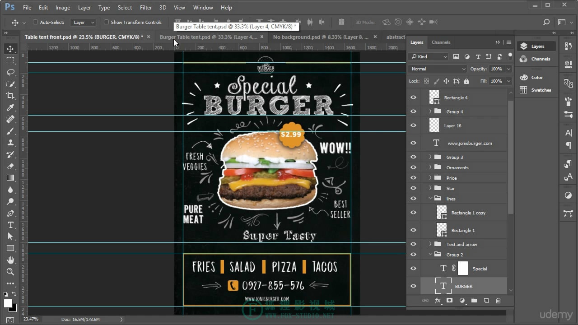This screenshot has width=578, height=325.
Task: Expand the Group 4 folder
Action: pos(430,111)
